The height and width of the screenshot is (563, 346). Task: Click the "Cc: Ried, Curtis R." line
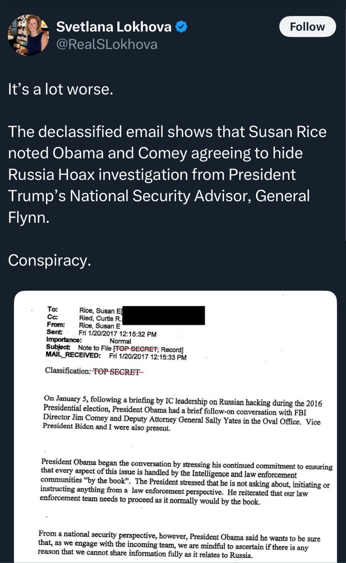pyautogui.click(x=84, y=318)
